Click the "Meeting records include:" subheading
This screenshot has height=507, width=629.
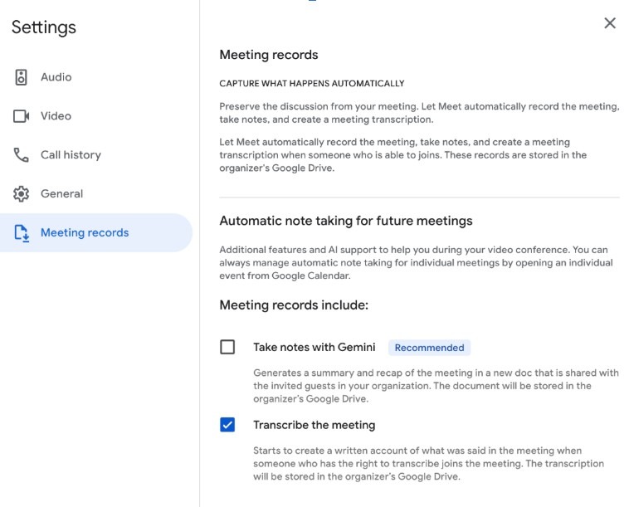coord(294,305)
